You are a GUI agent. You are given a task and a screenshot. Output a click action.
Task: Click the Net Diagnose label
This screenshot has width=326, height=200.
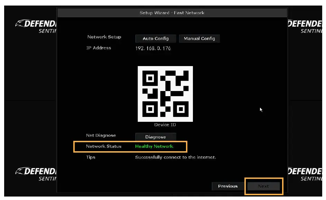(101, 136)
